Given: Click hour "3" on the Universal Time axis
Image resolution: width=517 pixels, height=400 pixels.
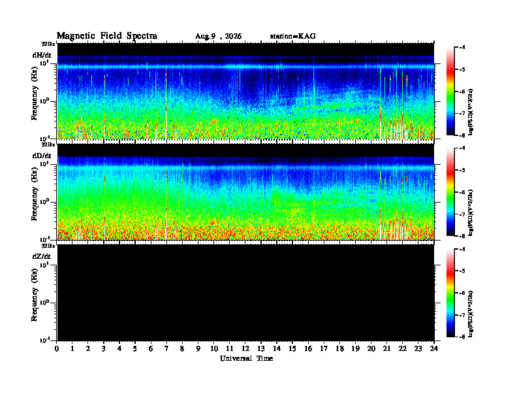Looking at the screenshot, I should pos(104,348).
